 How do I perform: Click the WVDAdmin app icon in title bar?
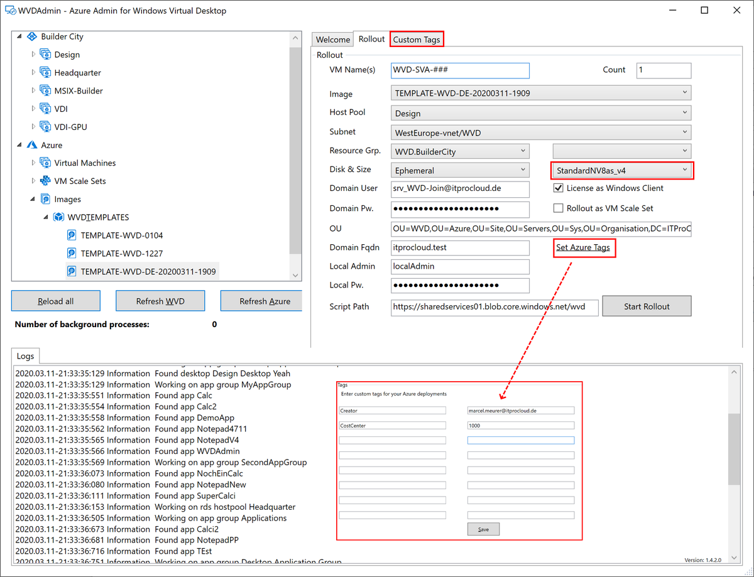tap(11, 11)
